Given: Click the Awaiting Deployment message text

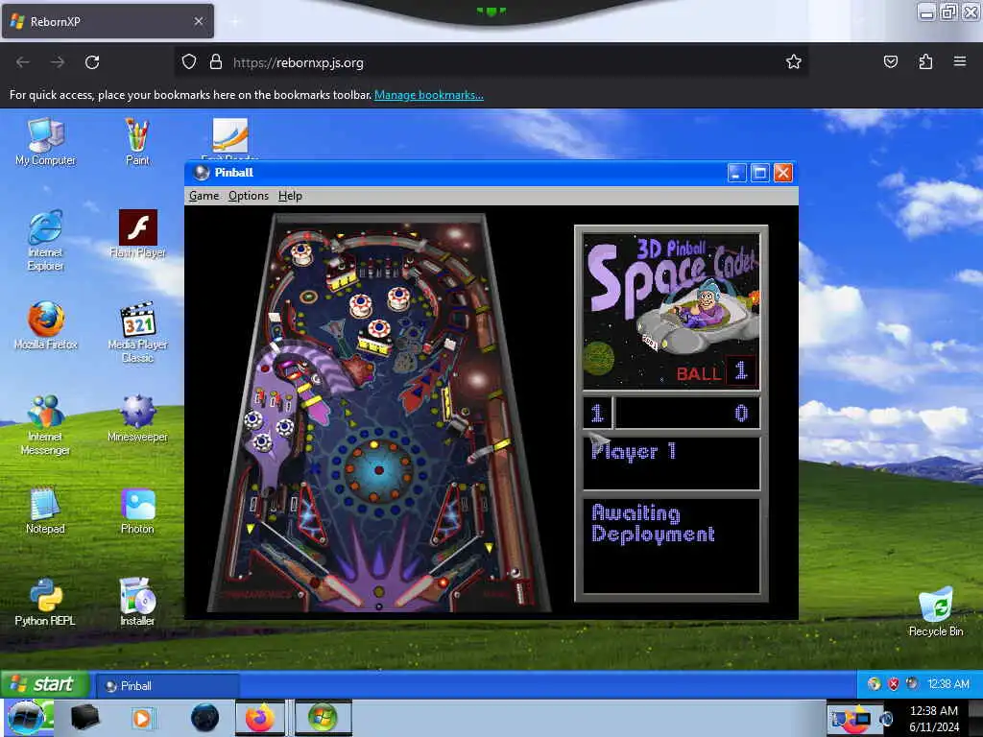Looking at the screenshot, I should tap(653, 524).
